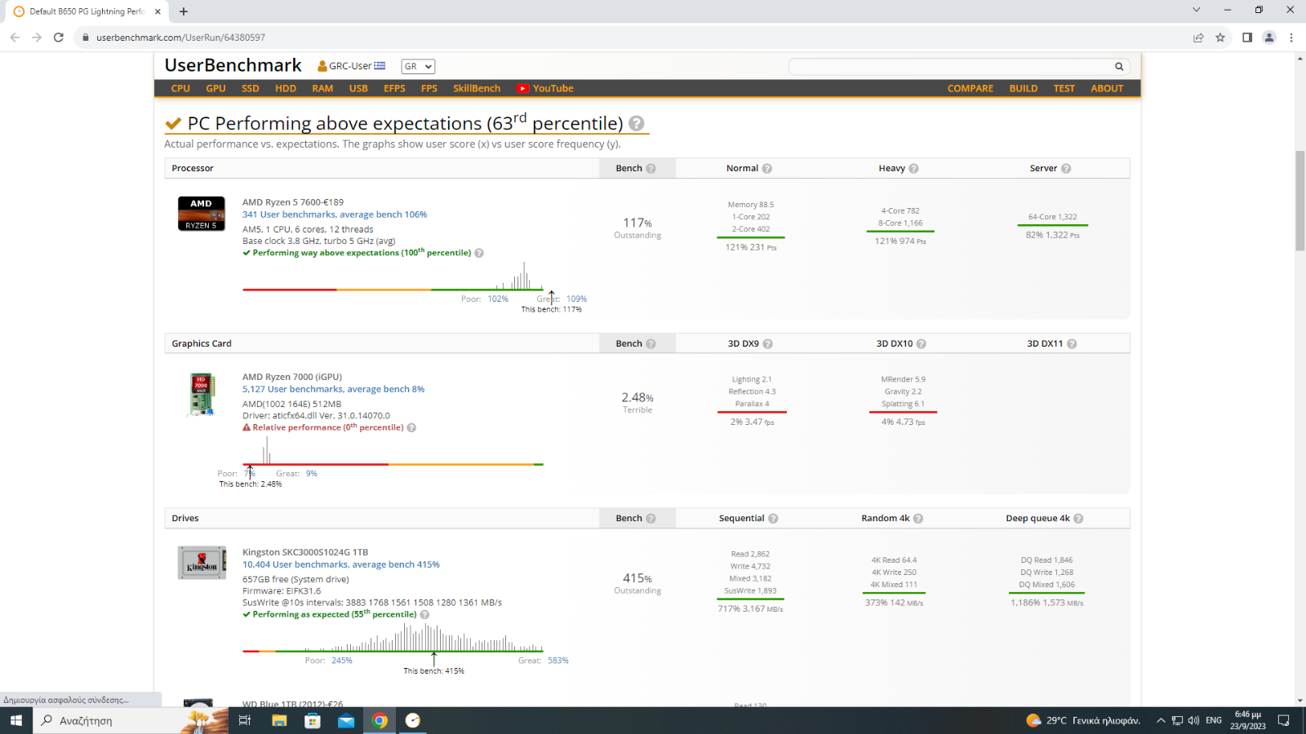Image resolution: width=1306 pixels, height=734 pixels.
Task: Bookmark this page with the star icon
Action: tap(1220, 38)
